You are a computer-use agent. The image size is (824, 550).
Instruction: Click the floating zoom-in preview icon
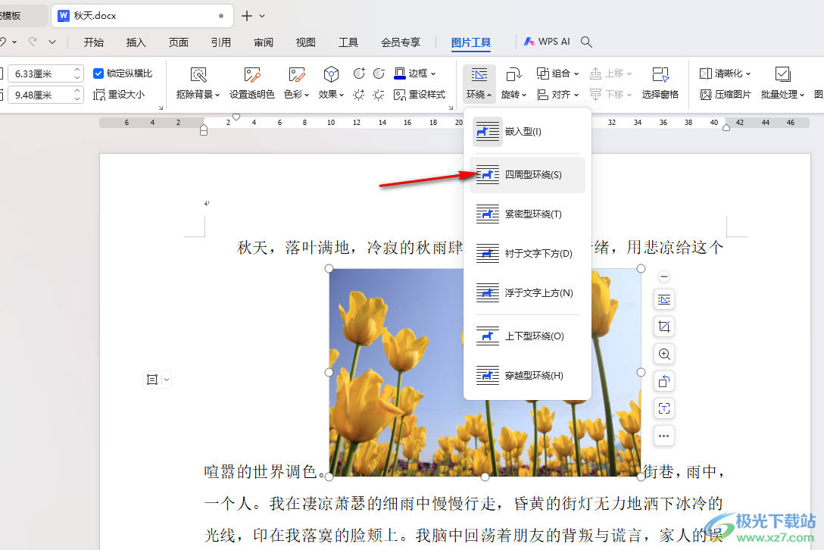(x=664, y=354)
